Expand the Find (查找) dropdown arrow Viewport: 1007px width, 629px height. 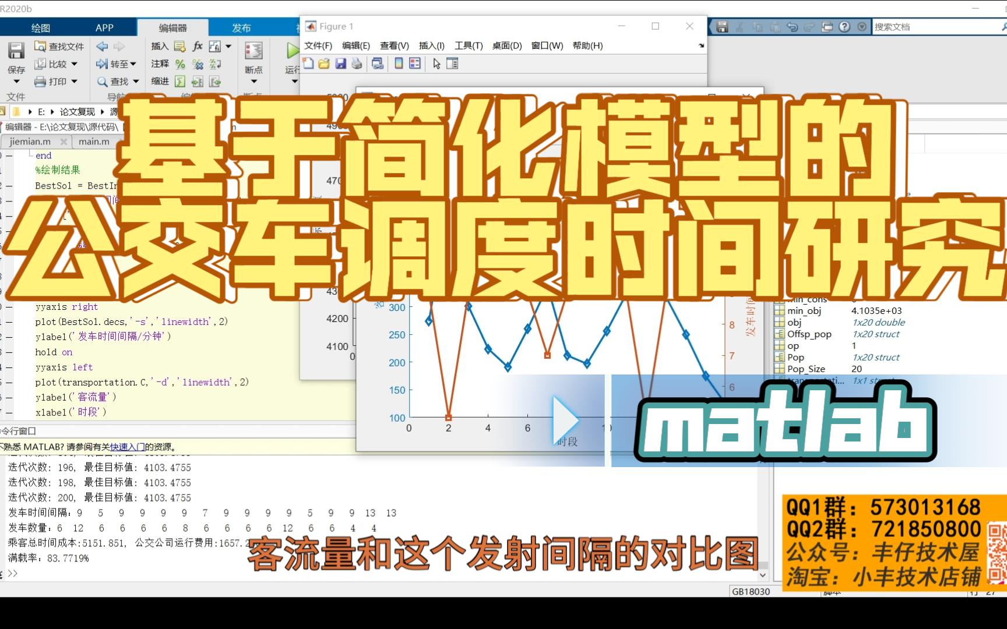pyautogui.click(x=136, y=82)
